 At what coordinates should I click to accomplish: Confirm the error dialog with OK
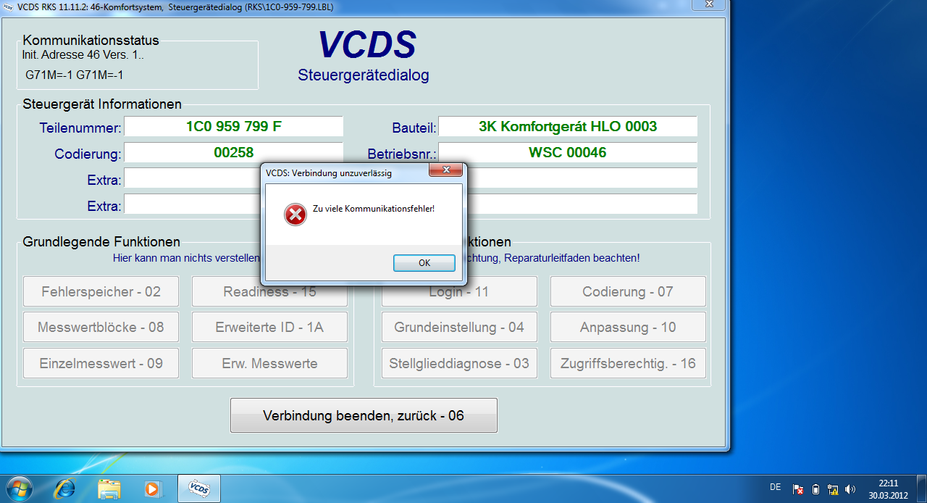pos(424,263)
